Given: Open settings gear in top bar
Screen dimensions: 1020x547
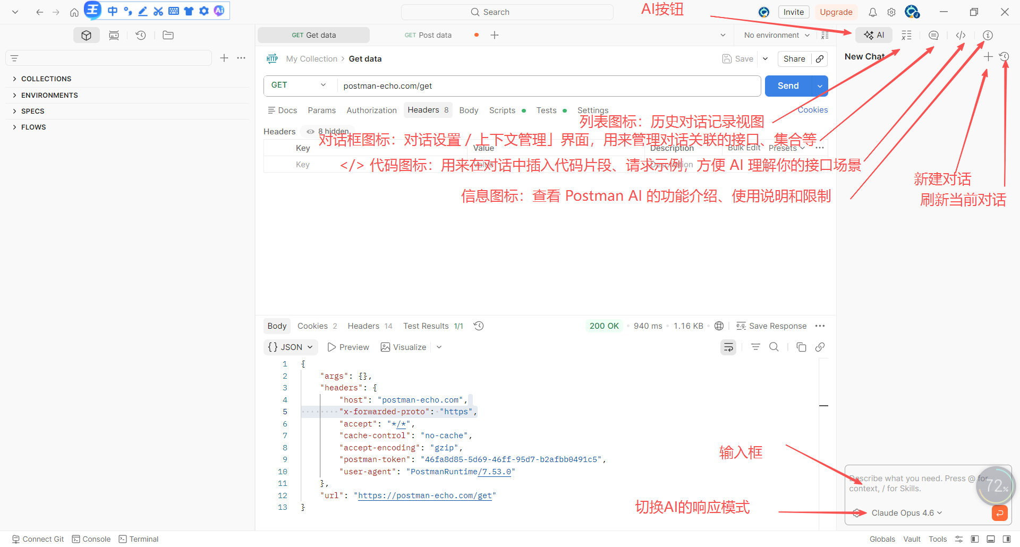Looking at the screenshot, I should pos(891,12).
